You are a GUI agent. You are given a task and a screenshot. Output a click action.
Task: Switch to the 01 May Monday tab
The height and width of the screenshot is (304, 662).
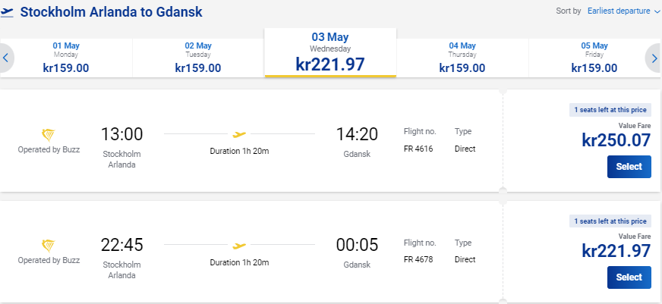click(x=66, y=58)
